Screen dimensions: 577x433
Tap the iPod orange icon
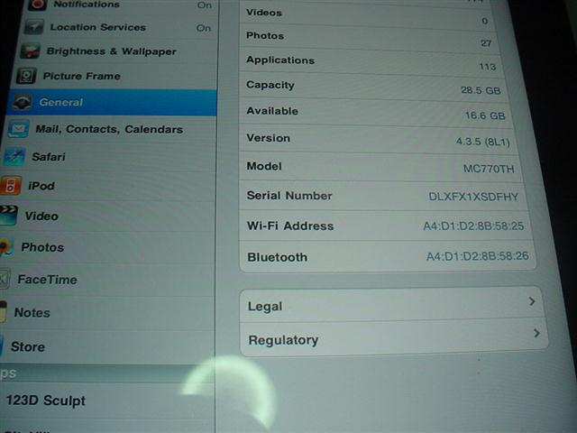coord(11,186)
